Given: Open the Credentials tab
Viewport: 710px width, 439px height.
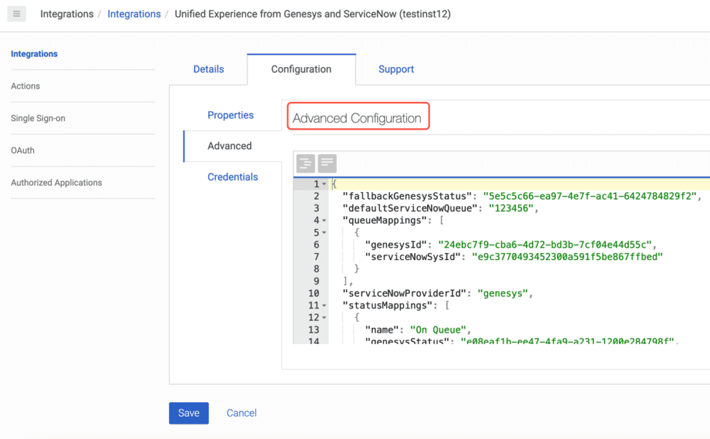Looking at the screenshot, I should (232, 177).
